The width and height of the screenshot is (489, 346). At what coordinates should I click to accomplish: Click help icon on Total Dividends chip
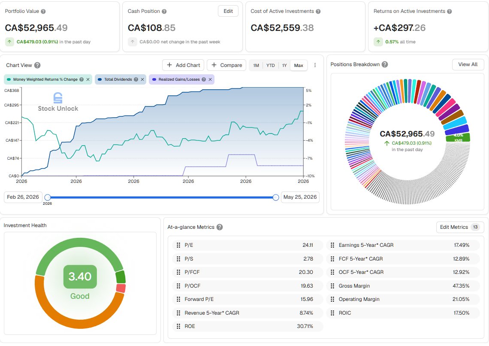click(x=136, y=79)
